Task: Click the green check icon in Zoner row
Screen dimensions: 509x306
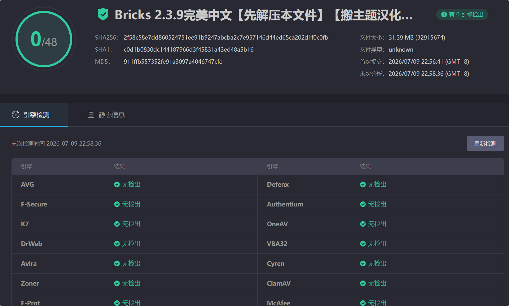Action: [x=117, y=283]
